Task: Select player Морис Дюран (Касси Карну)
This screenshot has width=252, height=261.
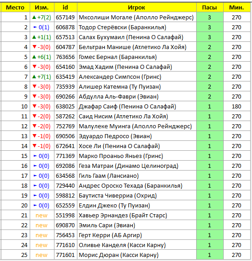Action: [x=118, y=255]
